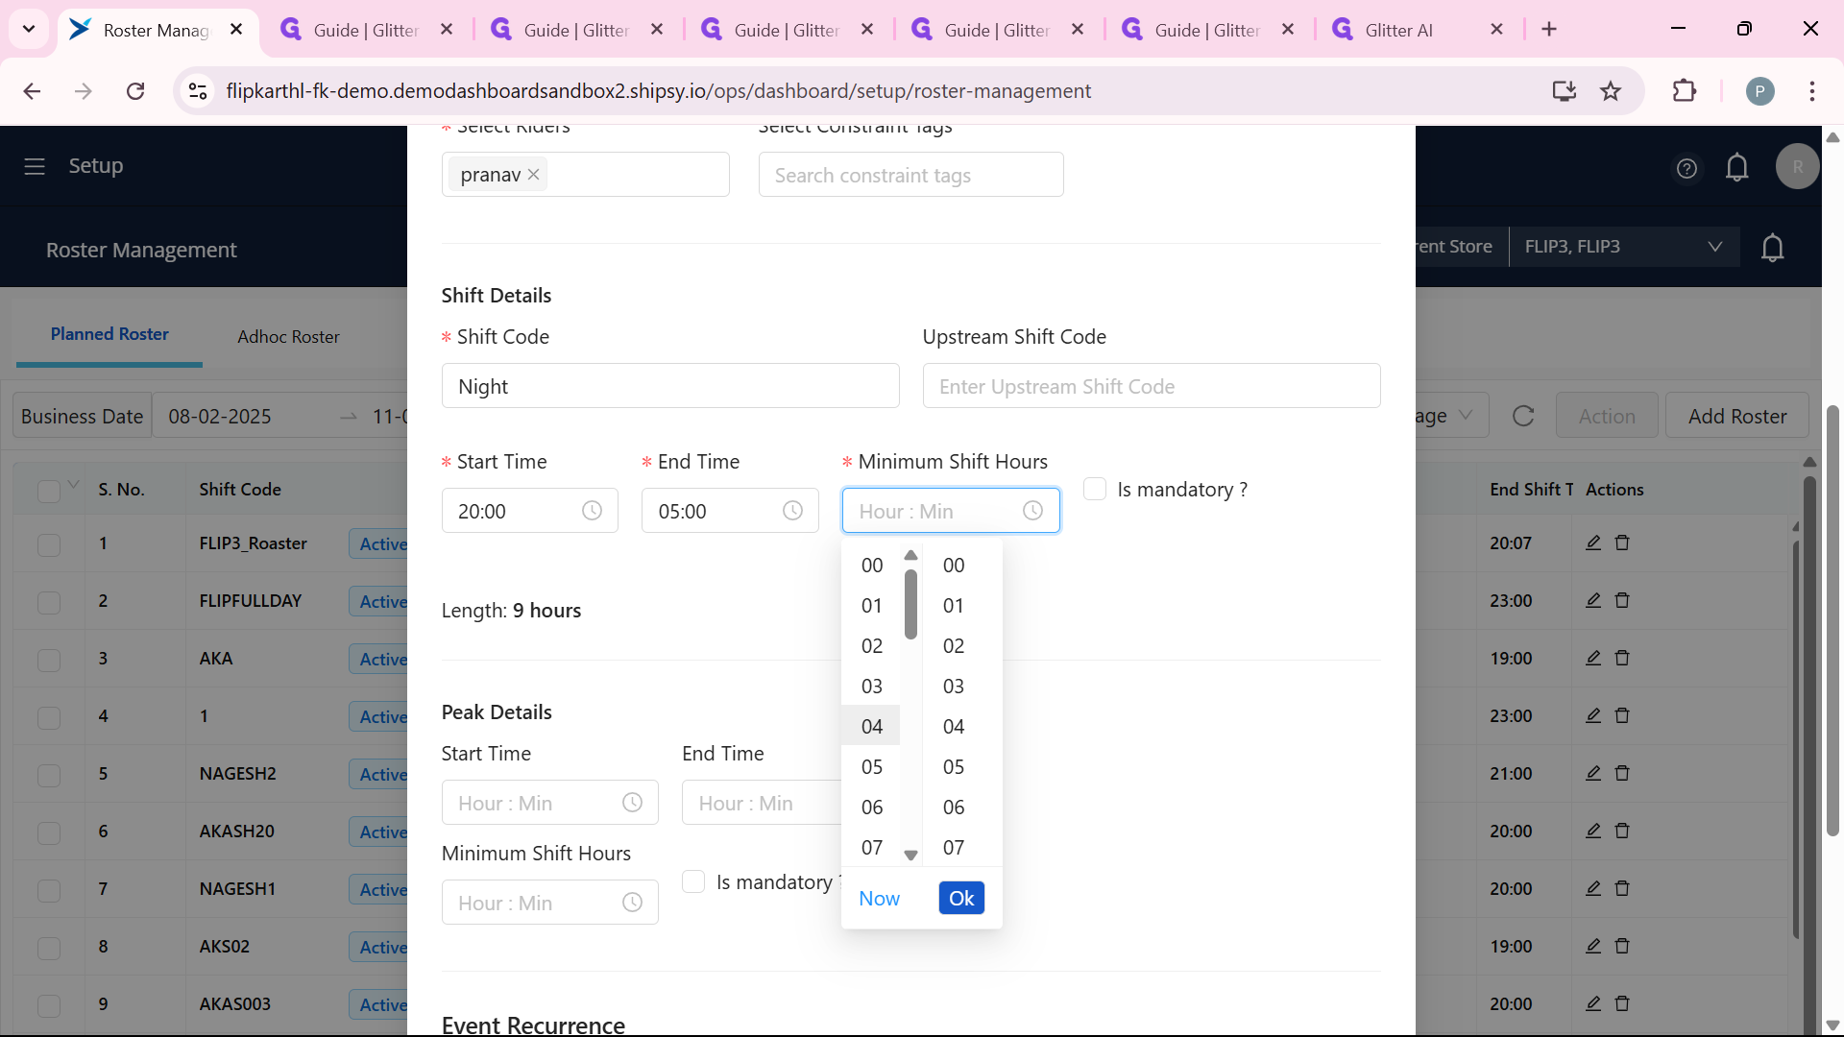
Task: Open browser tab search chevron
Action: click(29, 29)
